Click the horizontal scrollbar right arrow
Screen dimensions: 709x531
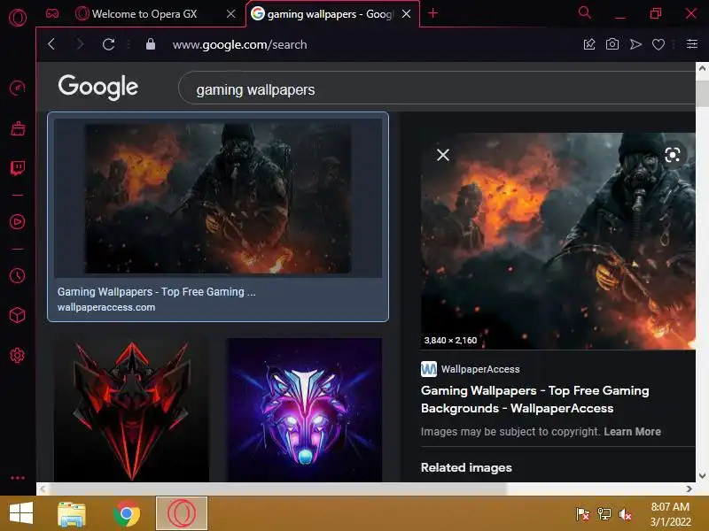pyautogui.click(x=689, y=489)
